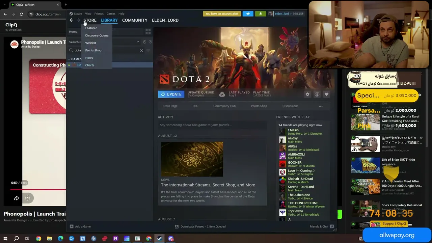Toggle the library collections grid view icon
432x243 pixels.
point(148,32)
